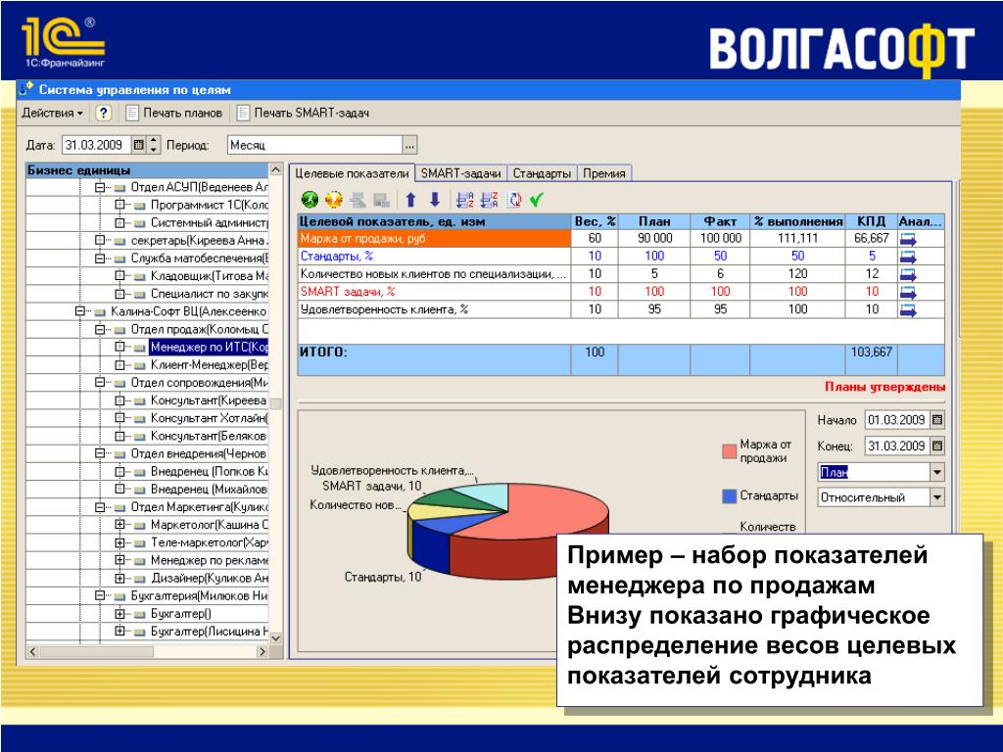Screen dimensions: 1003x752
Task: Open the calendar for Конец date
Action: coord(937,446)
